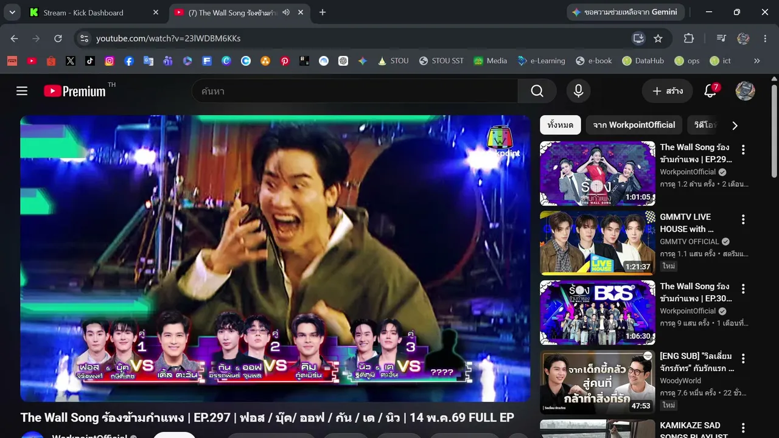Screen dimensions: 779x438
Task: Start voice search with the microphone
Action: pos(578,91)
